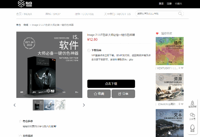200x137 pixels.
Task: Show previous thumbnails with left arrow
Action: pos(15,105)
